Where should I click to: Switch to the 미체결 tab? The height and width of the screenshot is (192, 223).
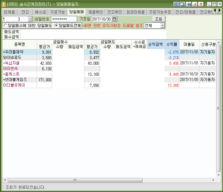[x=10, y=12]
